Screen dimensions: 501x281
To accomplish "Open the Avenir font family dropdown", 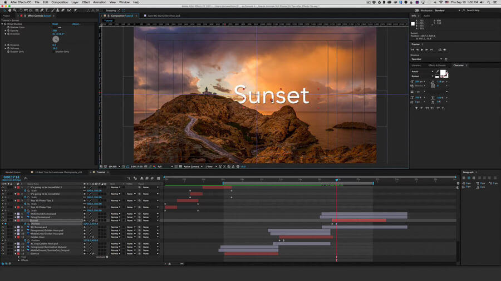I will [422, 71].
